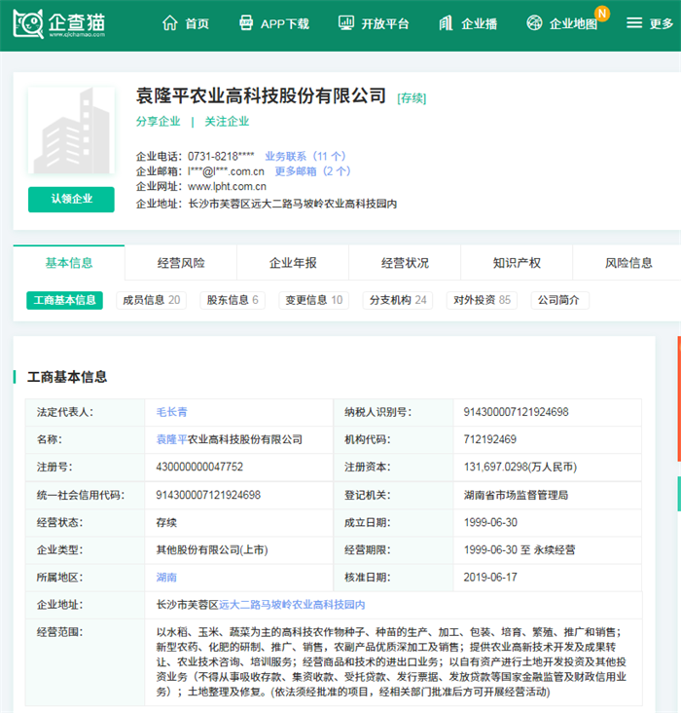Image resolution: width=681 pixels, height=713 pixels.
Task: Select the 变更信息 10 sub-tab
Action: coord(314,300)
